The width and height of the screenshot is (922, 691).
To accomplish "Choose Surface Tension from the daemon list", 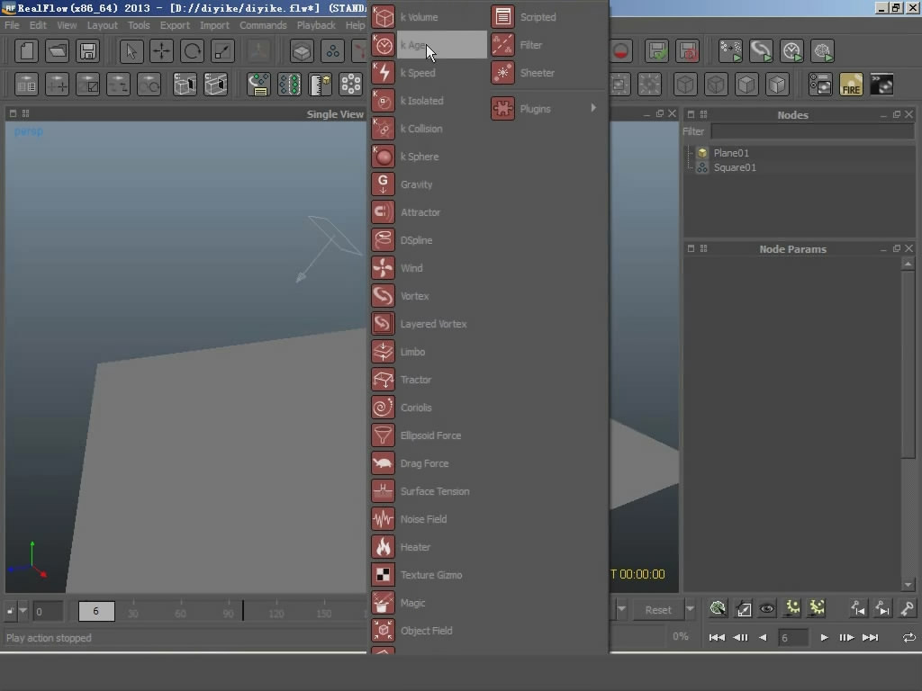I will point(429,491).
